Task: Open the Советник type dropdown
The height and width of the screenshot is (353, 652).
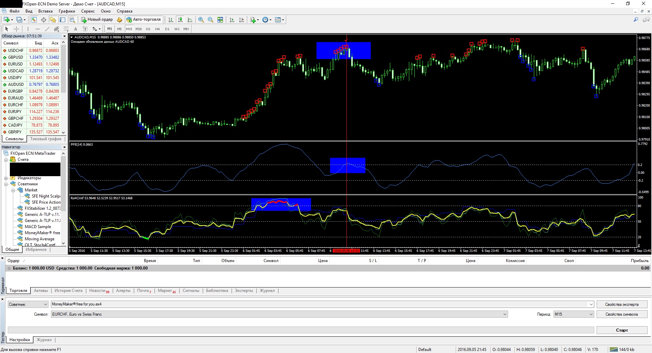Action: coord(28,304)
